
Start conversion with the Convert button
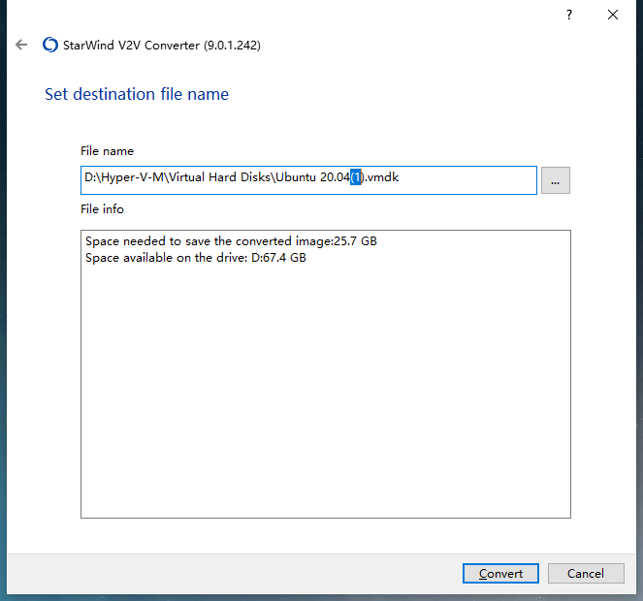point(500,573)
